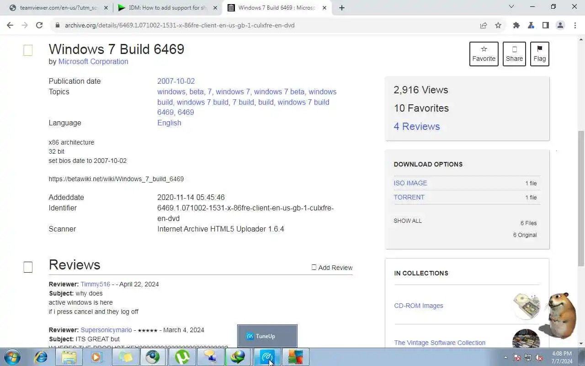Open the Sticky Notes taskbar icon

tap(126, 357)
